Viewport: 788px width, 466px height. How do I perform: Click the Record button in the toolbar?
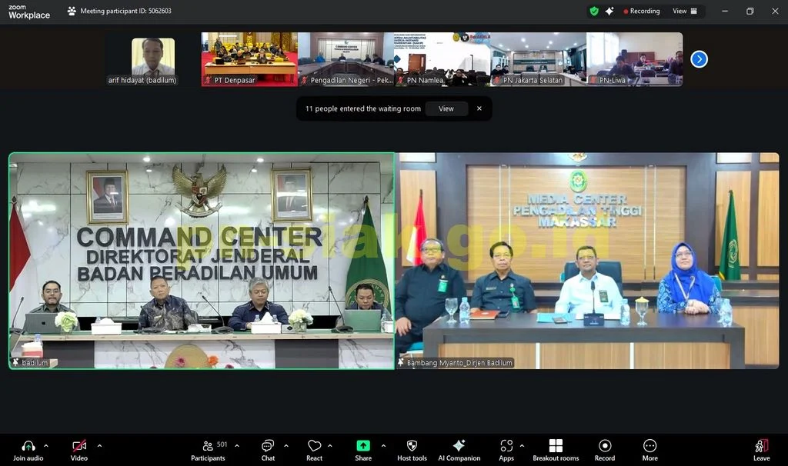pyautogui.click(x=605, y=451)
